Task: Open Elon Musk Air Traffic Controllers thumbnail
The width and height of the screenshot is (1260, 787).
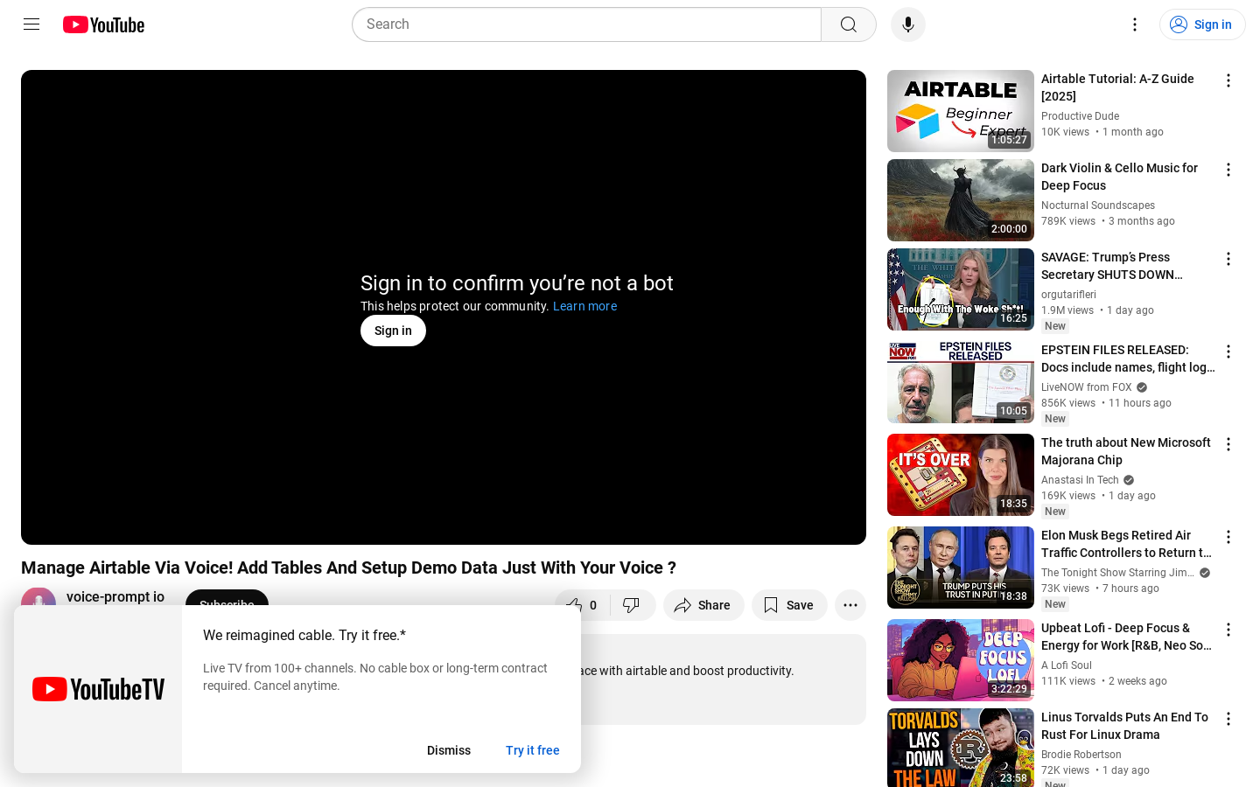Action: (x=961, y=568)
